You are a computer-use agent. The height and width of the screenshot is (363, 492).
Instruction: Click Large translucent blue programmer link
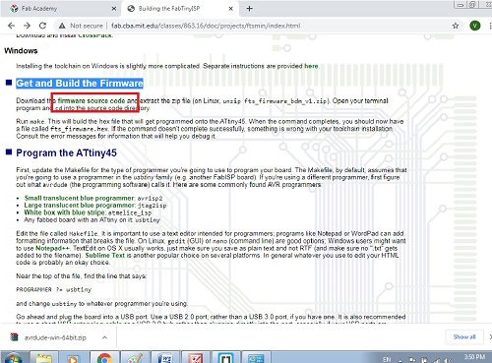80,206
